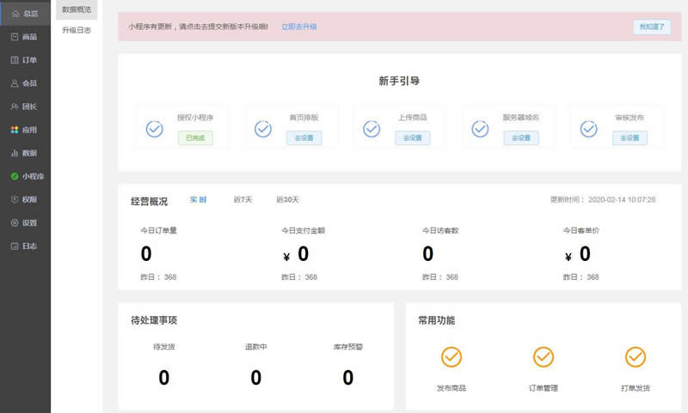The image size is (688, 413).
Task: Select 应用 in the sidebar
Action: [25, 130]
